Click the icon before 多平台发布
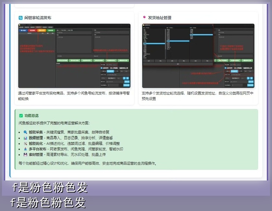272x211 pixels. click(25, 149)
